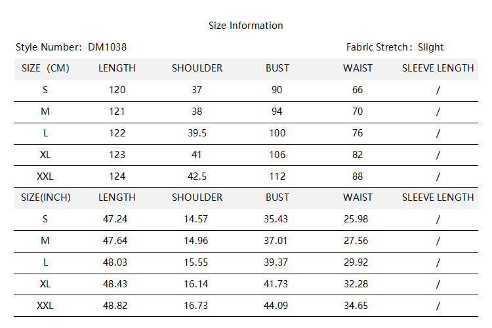Select the SIZE (CM) header cell
This screenshot has width=492, height=328.
click(x=45, y=68)
